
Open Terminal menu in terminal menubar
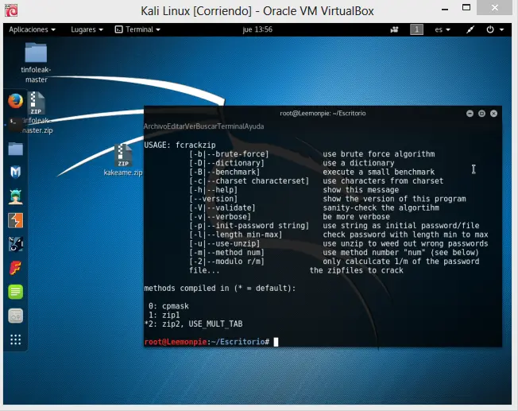[x=230, y=126]
